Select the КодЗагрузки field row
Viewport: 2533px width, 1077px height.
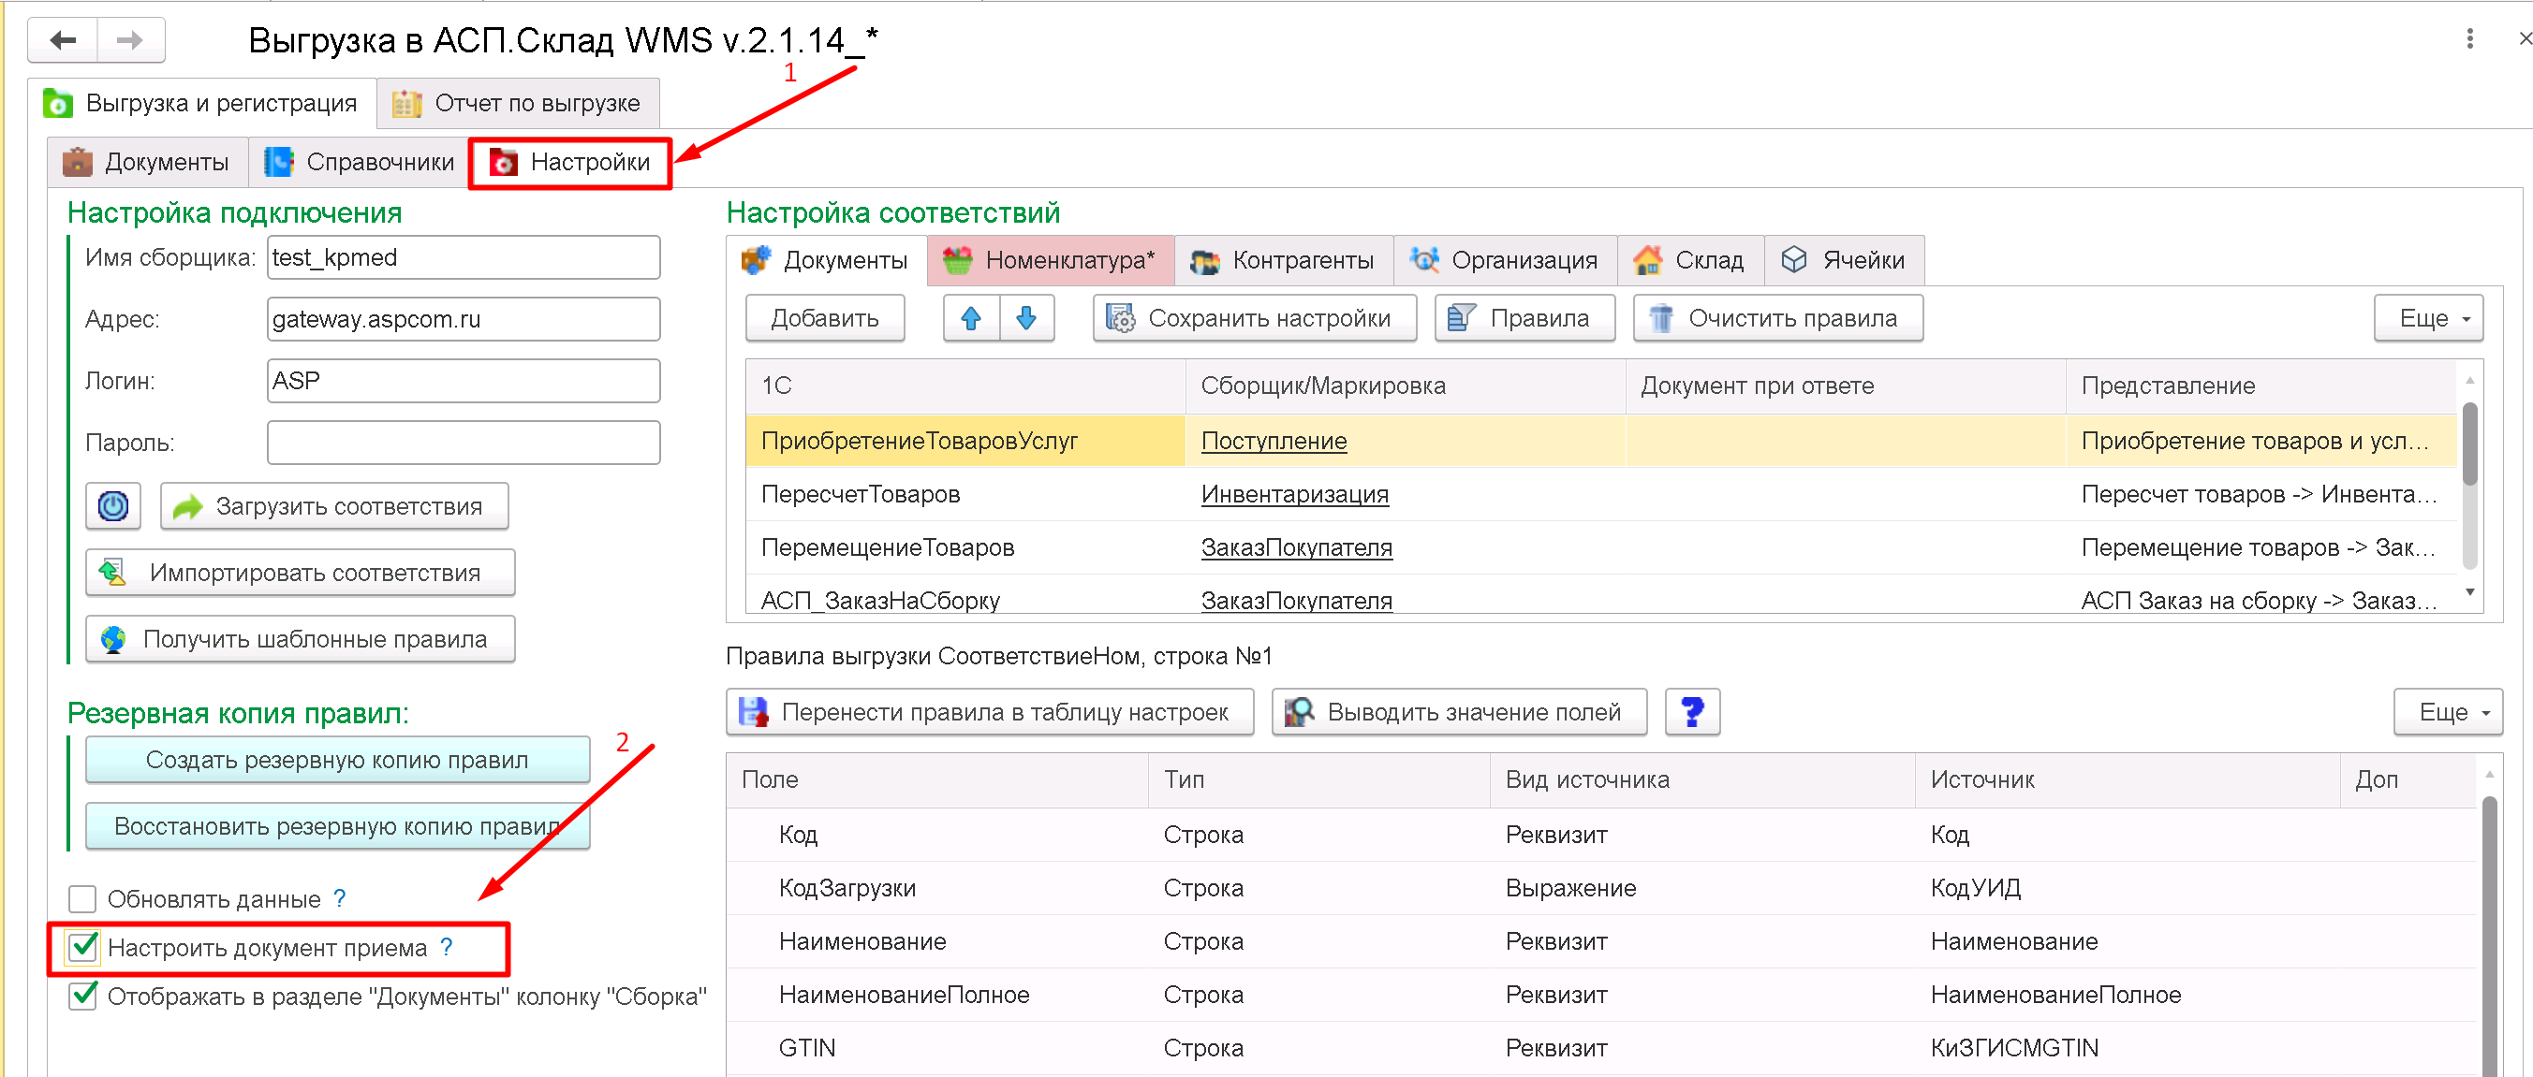[1601, 888]
